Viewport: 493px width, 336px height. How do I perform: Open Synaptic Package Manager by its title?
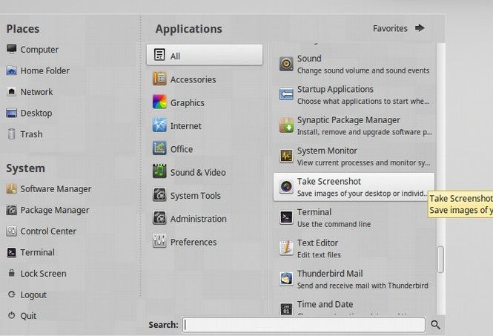[x=348, y=120]
